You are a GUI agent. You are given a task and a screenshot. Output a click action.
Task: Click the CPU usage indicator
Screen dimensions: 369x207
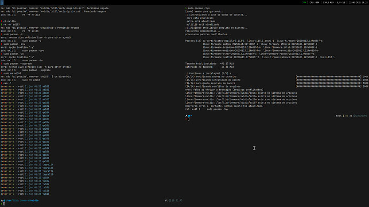(x=314, y=3)
